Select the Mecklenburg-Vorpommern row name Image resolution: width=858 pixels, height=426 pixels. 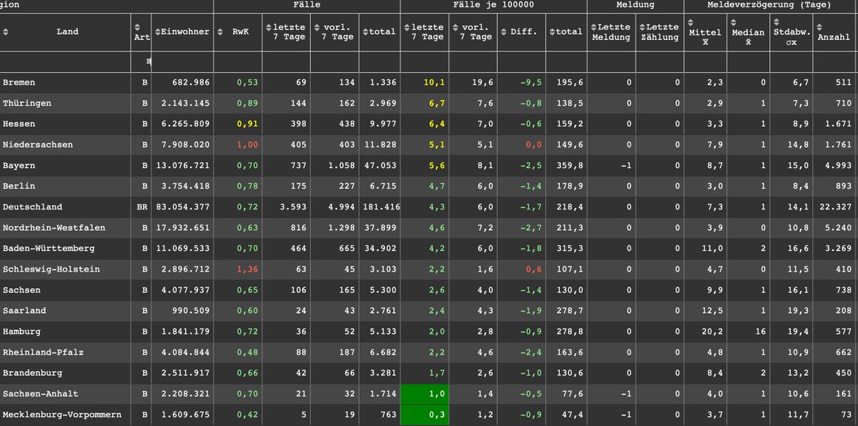61,415
